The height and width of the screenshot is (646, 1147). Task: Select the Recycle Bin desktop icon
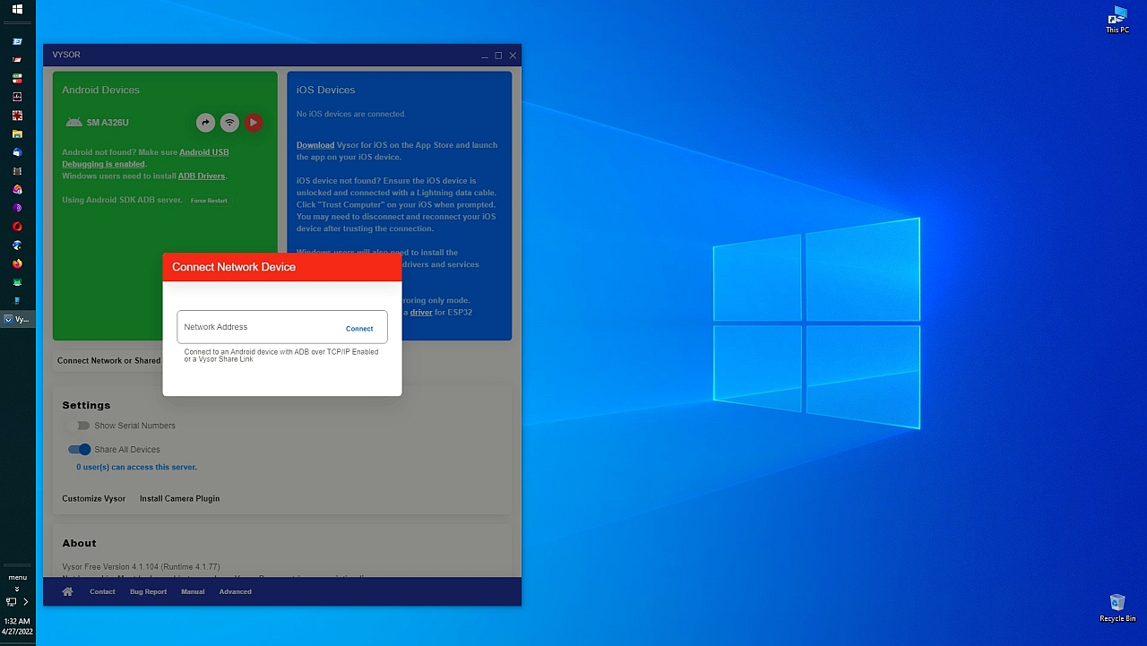[1117, 608]
